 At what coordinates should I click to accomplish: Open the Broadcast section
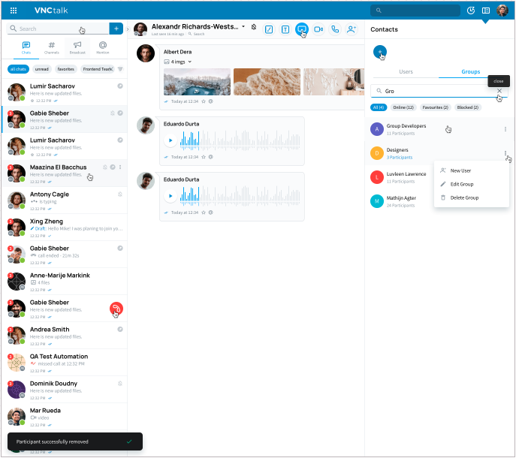coord(77,47)
